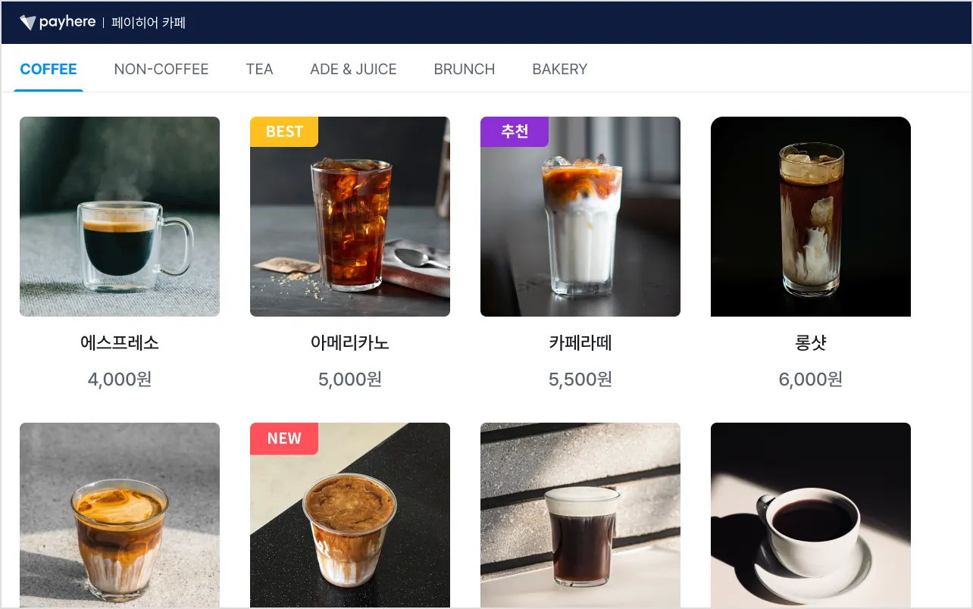Click the payhere logo icon
973x609 pixels.
coord(27,23)
